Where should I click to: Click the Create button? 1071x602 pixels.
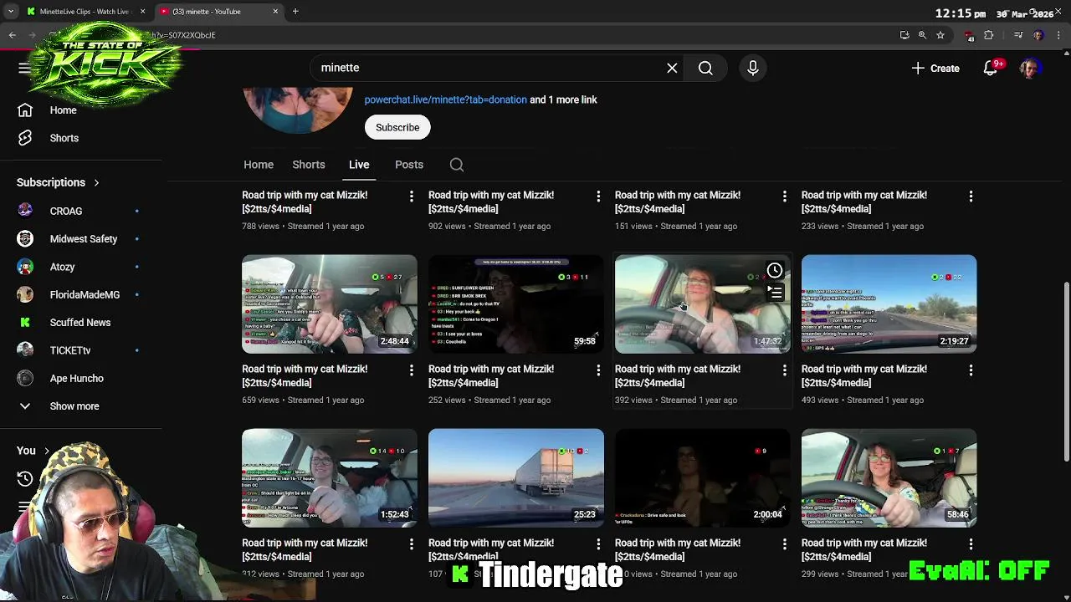(x=935, y=68)
